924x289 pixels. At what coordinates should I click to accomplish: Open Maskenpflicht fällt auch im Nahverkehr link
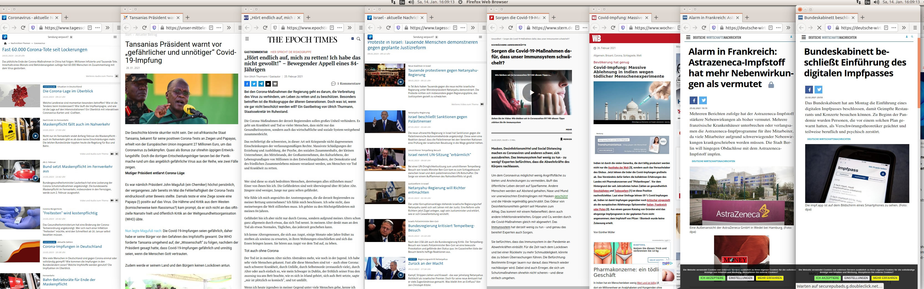coord(76,125)
